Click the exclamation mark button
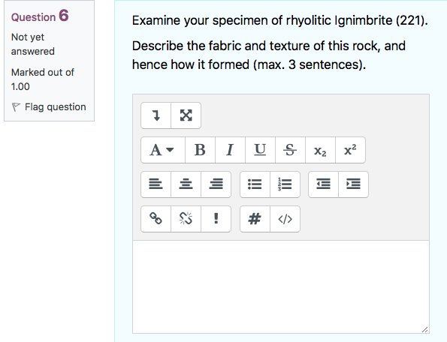Image resolution: width=447 pixels, height=342 pixels. [x=216, y=219]
